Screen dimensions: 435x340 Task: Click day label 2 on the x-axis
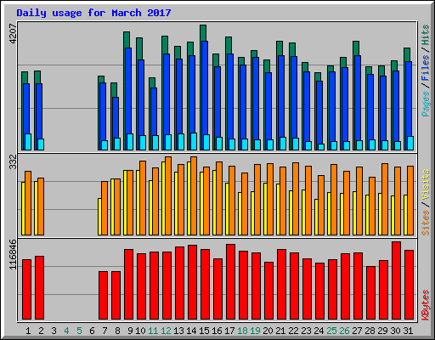click(x=41, y=331)
